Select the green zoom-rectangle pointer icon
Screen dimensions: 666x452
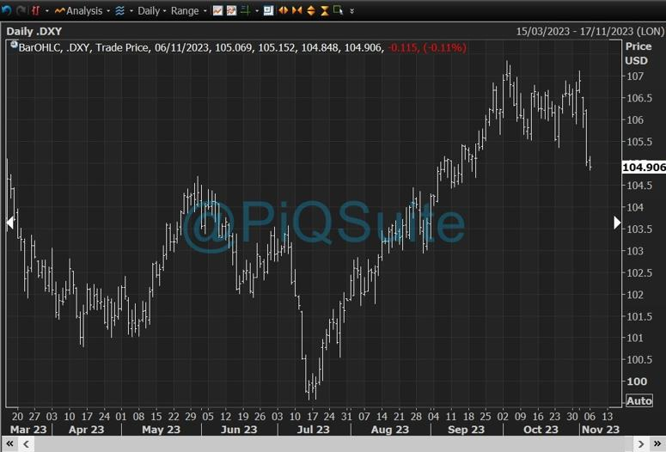coord(338,10)
